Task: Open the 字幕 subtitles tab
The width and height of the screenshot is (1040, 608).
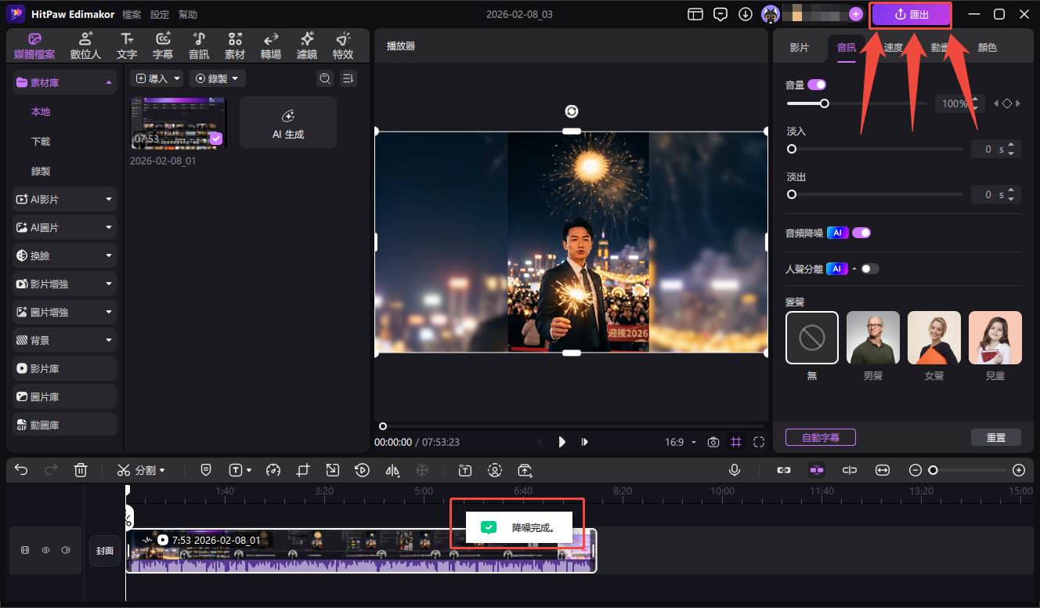Action: click(x=163, y=46)
